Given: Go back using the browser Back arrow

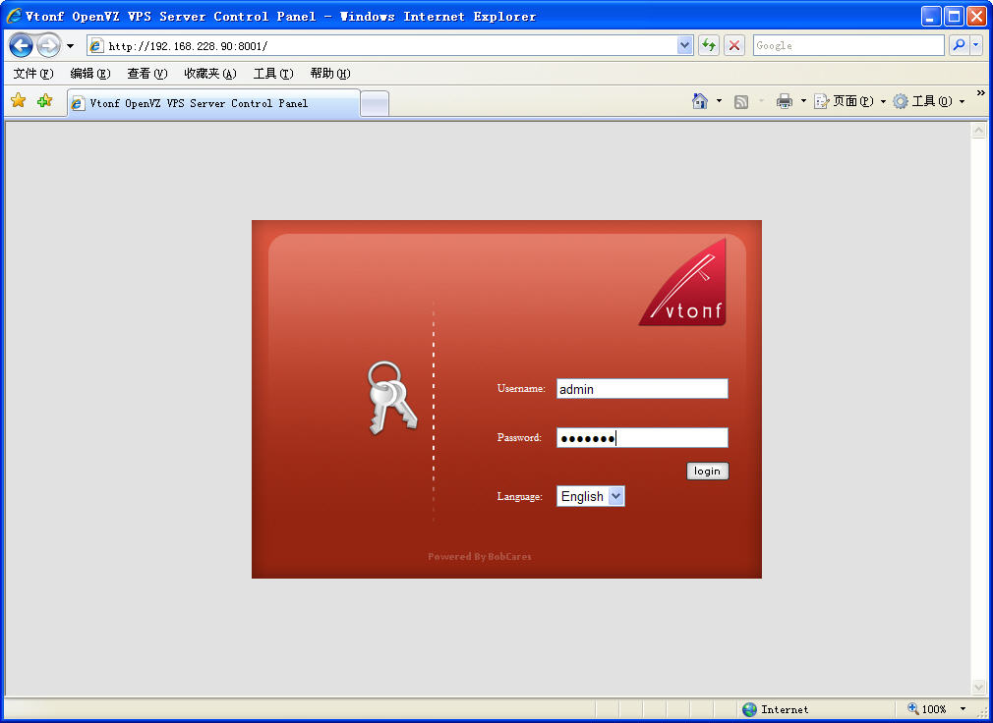Looking at the screenshot, I should [x=21, y=45].
